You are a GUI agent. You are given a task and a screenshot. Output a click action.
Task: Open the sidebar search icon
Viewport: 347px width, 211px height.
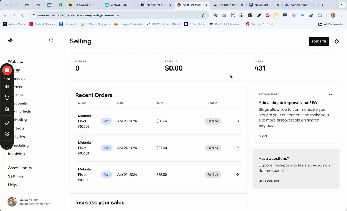click(x=51, y=40)
